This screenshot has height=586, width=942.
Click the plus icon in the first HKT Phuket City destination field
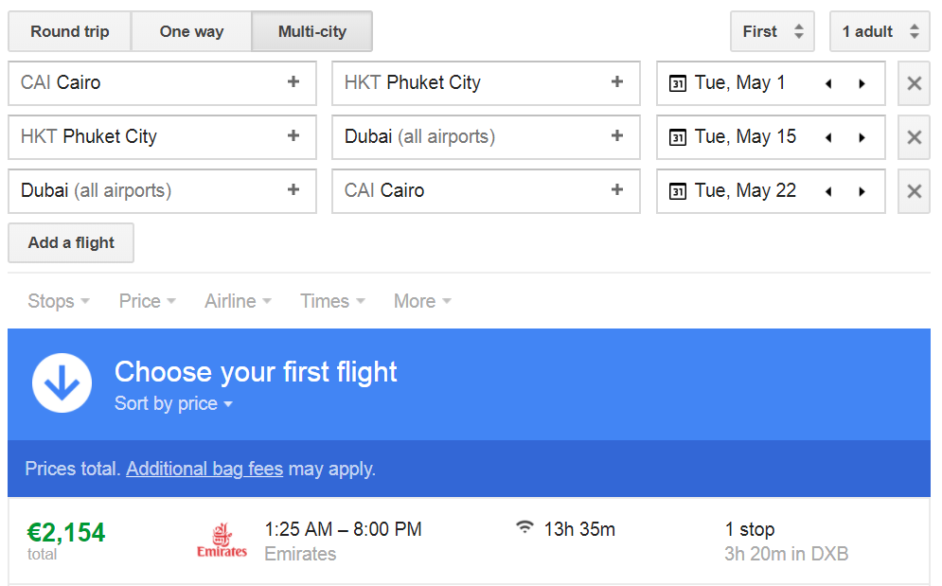[617, 81]
